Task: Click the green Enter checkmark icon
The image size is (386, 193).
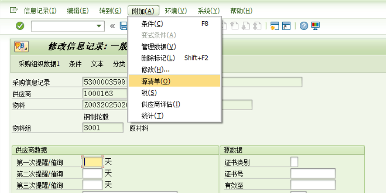Action: pyautogui.click(x=20, y=26)
